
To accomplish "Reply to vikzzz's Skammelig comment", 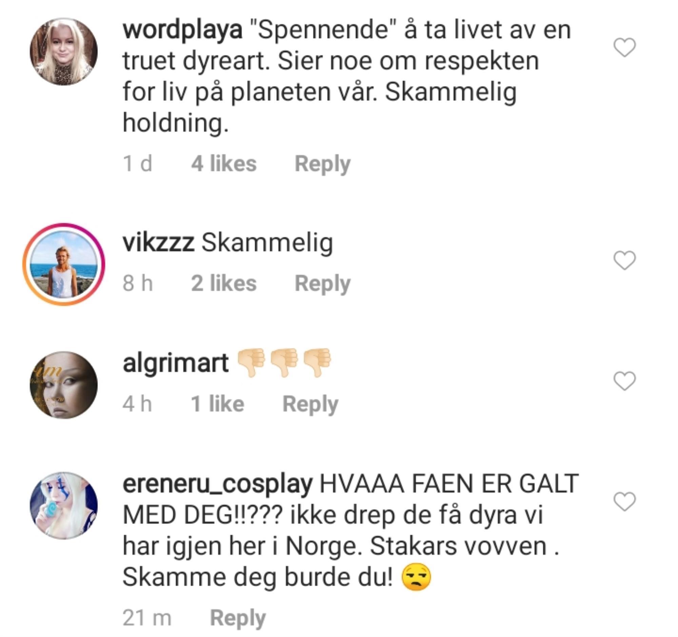I will pos(322,284).
